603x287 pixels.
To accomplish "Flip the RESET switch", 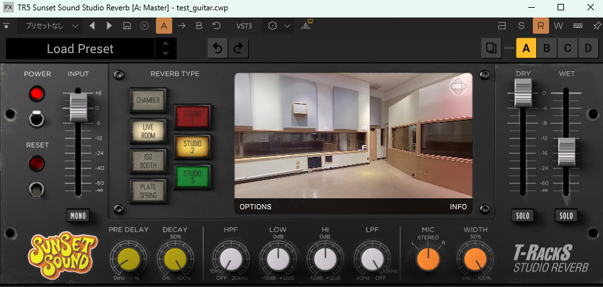I will click(37, 189).
